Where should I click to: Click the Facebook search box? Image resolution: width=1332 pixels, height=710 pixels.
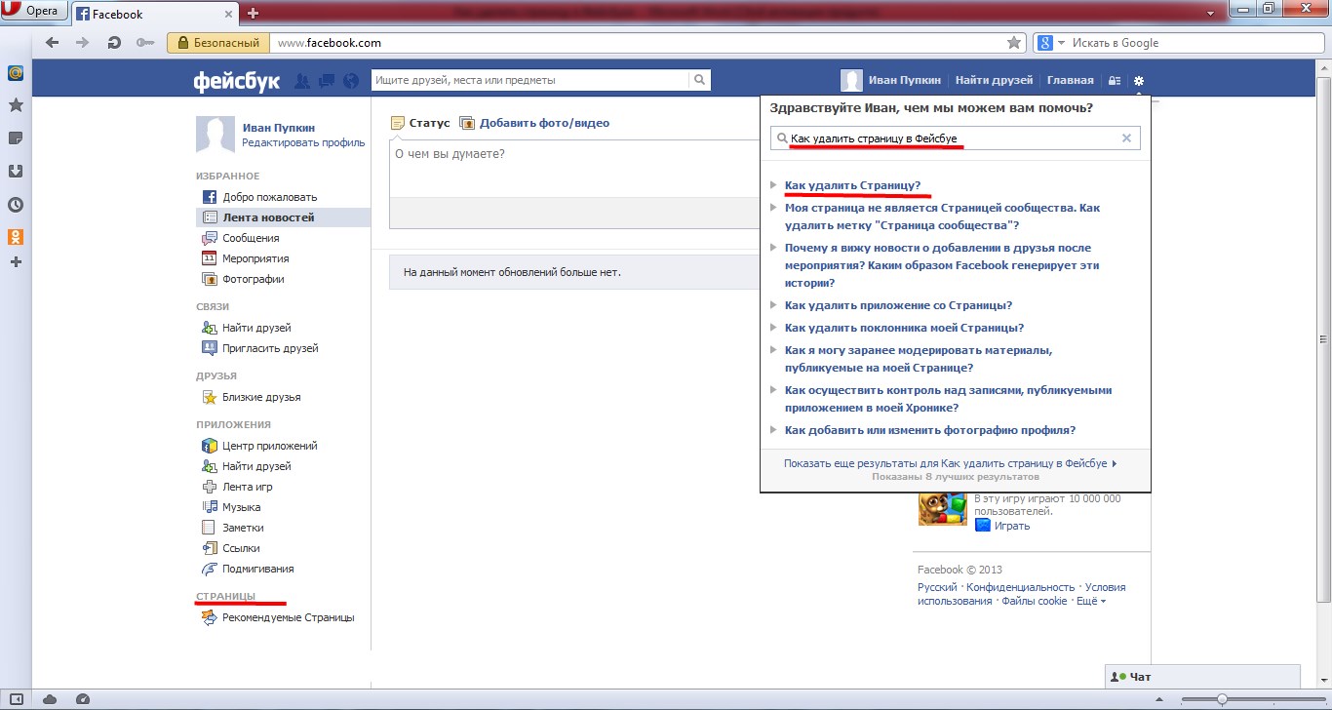(x=530, y=80)
